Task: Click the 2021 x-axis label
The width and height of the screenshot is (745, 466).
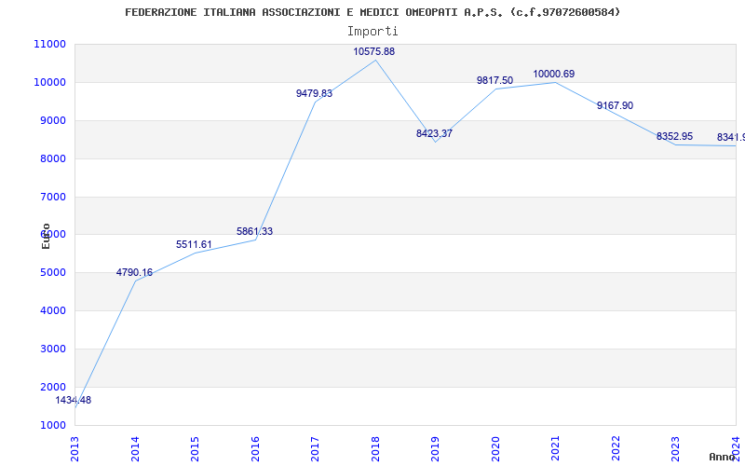Action: (555, 448)
